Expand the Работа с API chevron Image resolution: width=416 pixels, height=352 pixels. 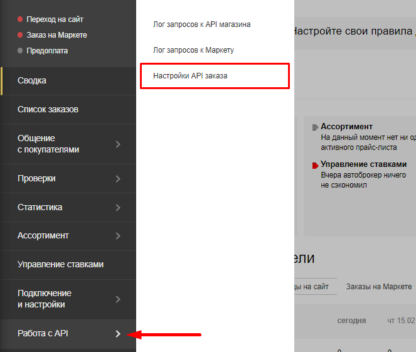[118, 334]
